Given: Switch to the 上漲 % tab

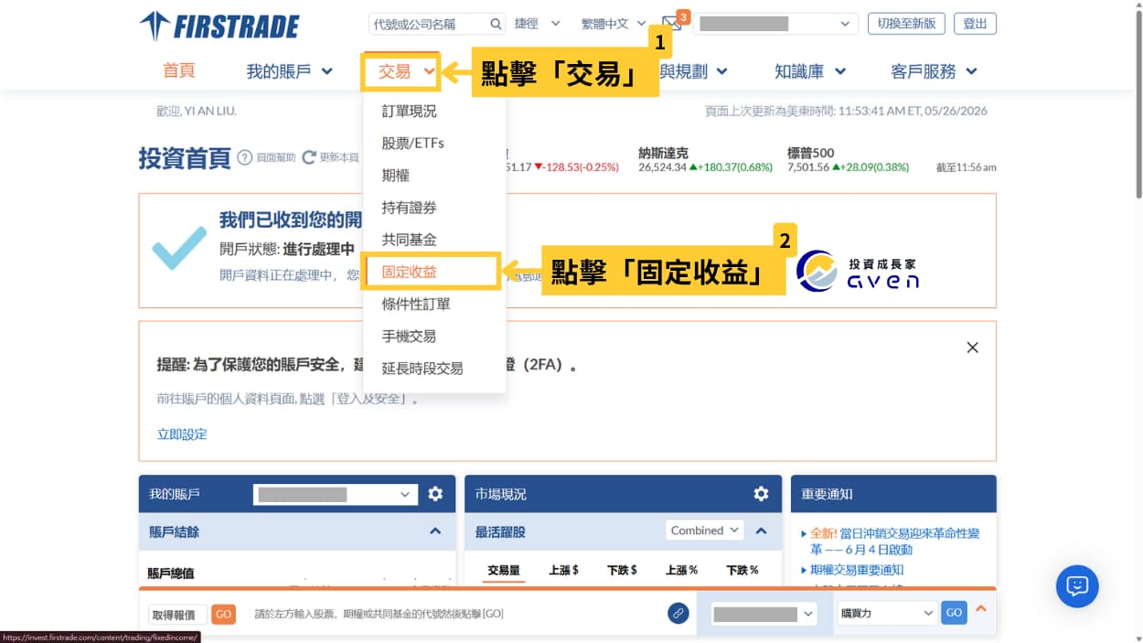Looking at the screenshot, I should [682, 570].
